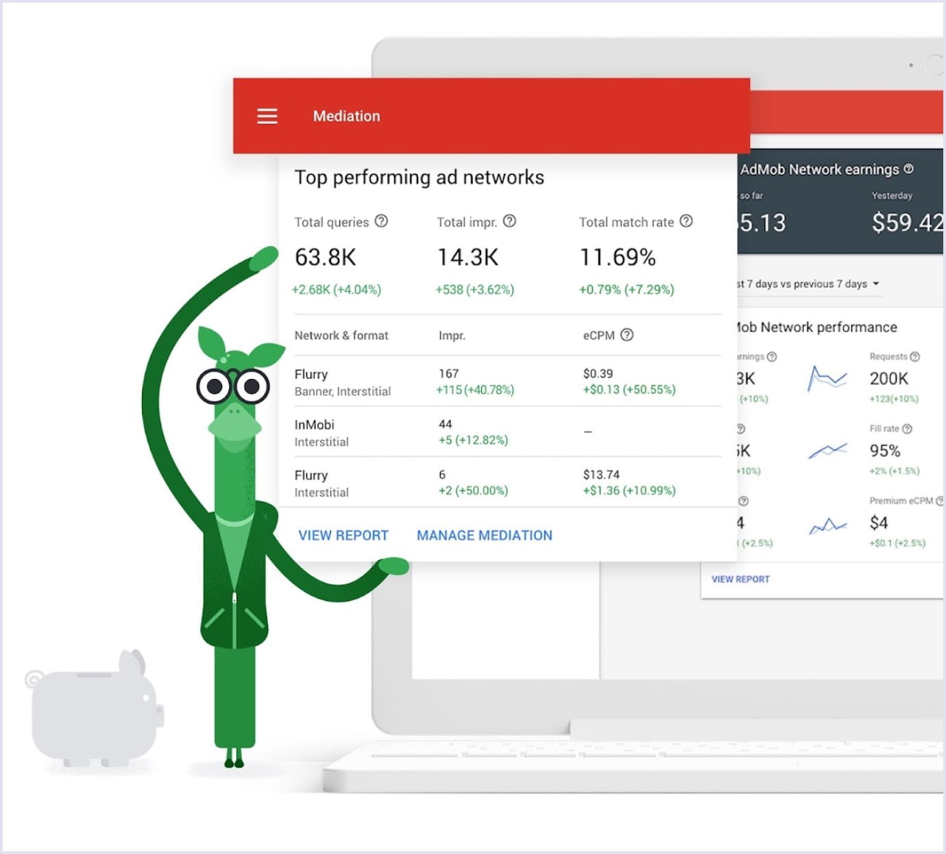Click the 11.69% match rate value
946x854 pixels.
(x=618, y=257)
